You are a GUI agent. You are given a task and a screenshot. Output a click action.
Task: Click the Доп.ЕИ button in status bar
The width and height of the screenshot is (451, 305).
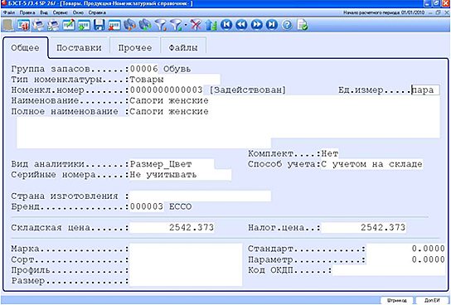(x=432, y=300)
